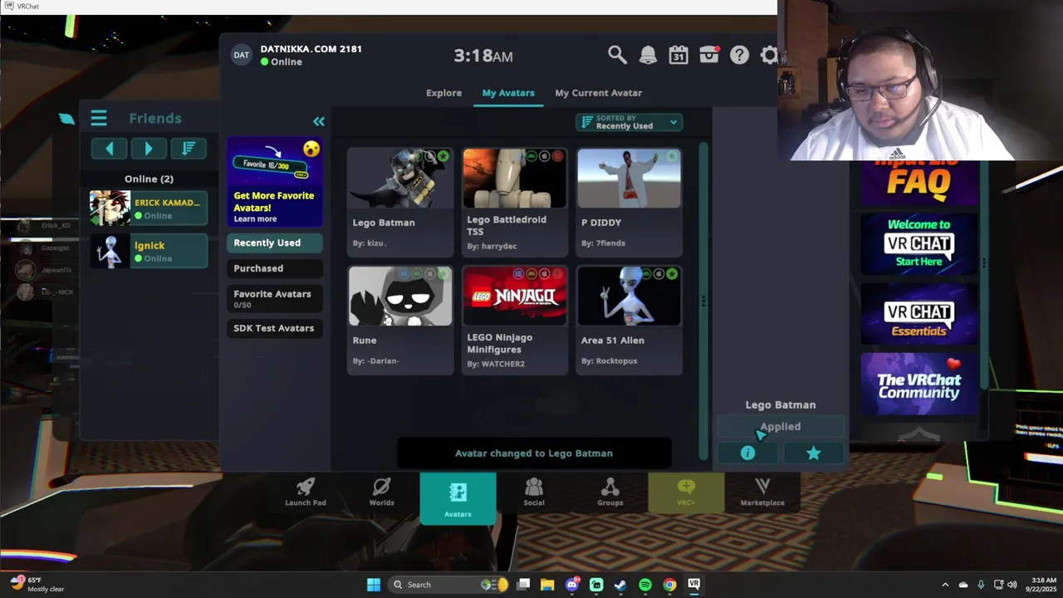Toggle favorite star on Area 51 Alien thumbnail

tap(672, 274)
